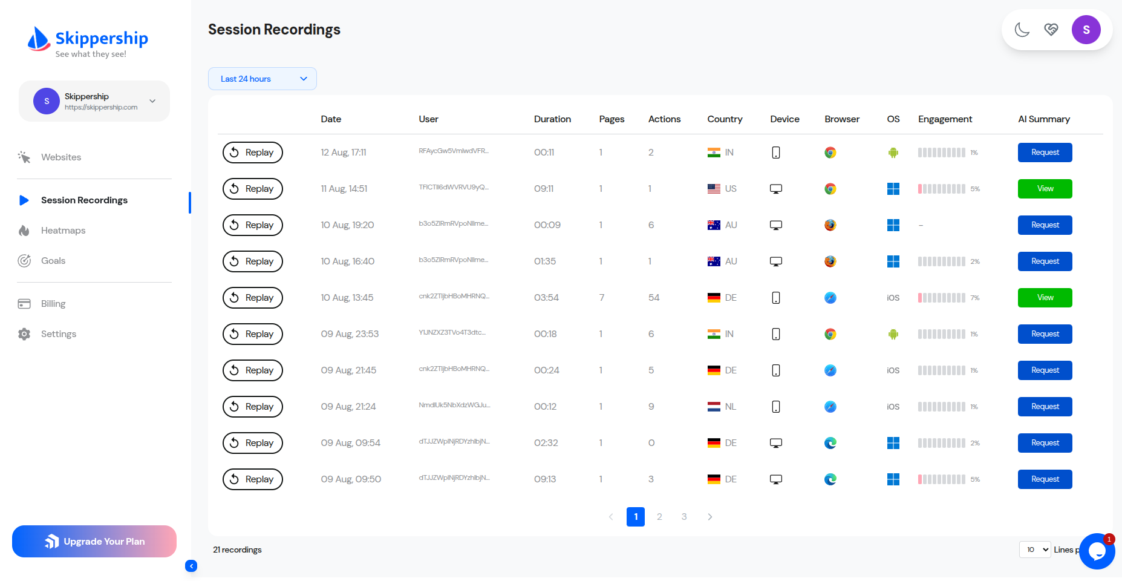This screenshot has width=1122, height=581.
Task: Replay the 12 Aug, 17:11 session
Action: tap(252, 153)
